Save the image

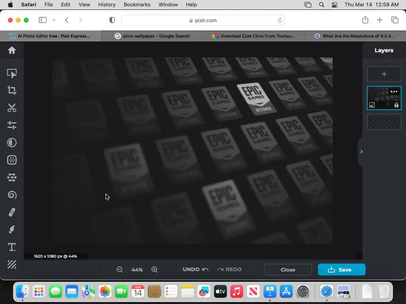tap(341, 270)
